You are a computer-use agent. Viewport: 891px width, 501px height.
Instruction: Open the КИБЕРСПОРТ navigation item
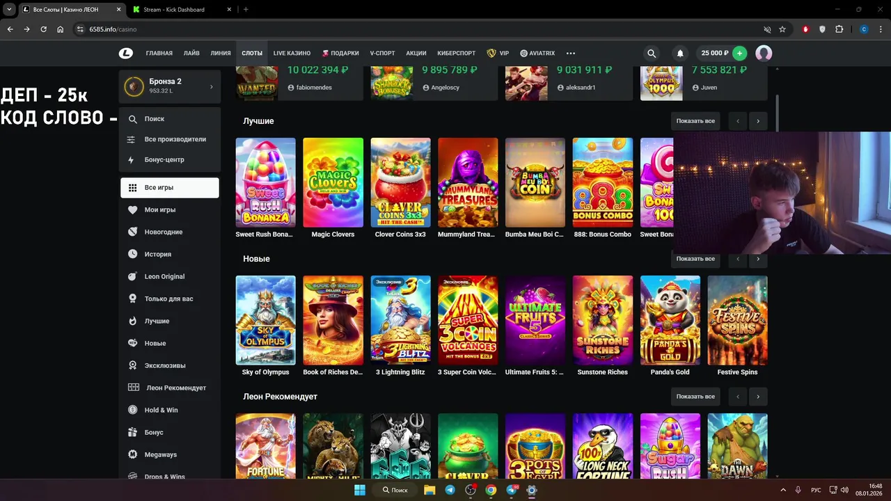tap(457, 53)
